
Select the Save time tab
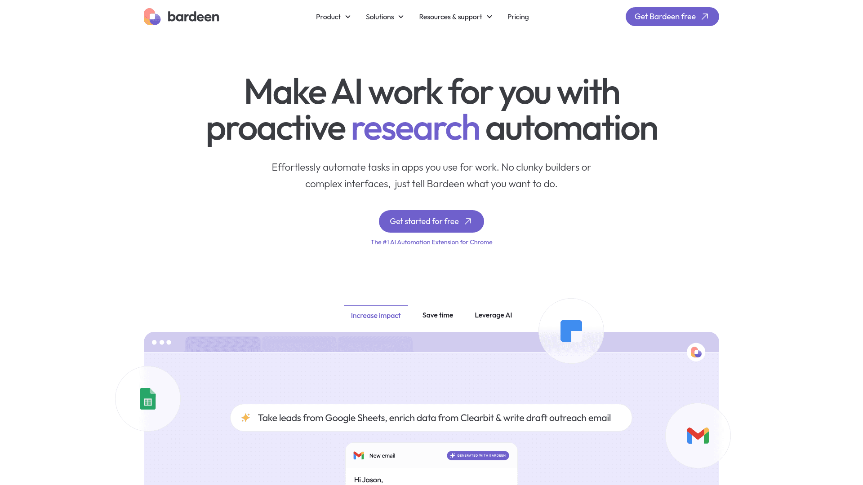tap(437, 314)
